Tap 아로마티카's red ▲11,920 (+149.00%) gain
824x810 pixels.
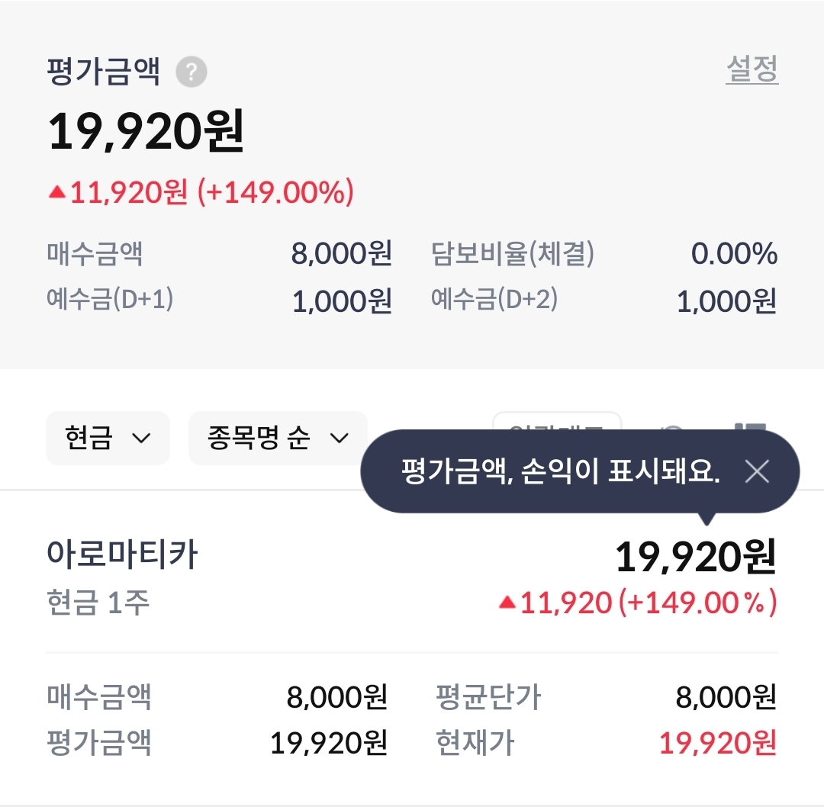[638, 603]
